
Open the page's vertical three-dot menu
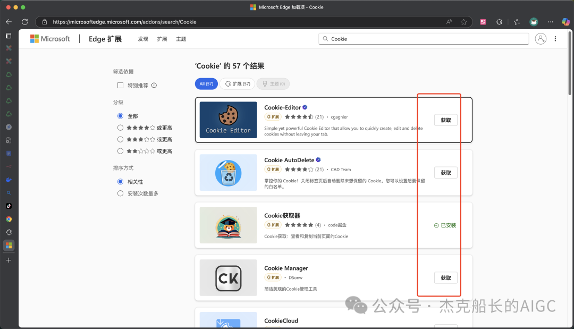(x=555, y=39)
